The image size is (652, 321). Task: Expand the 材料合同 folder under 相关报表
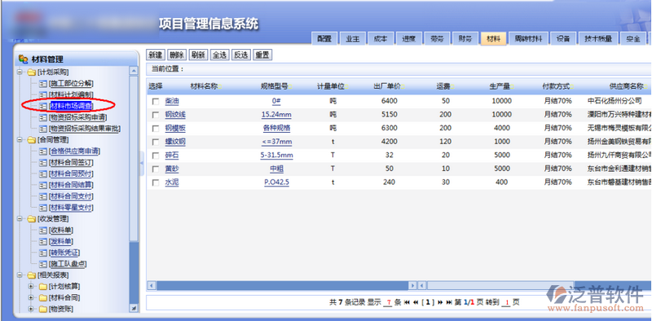31,297
